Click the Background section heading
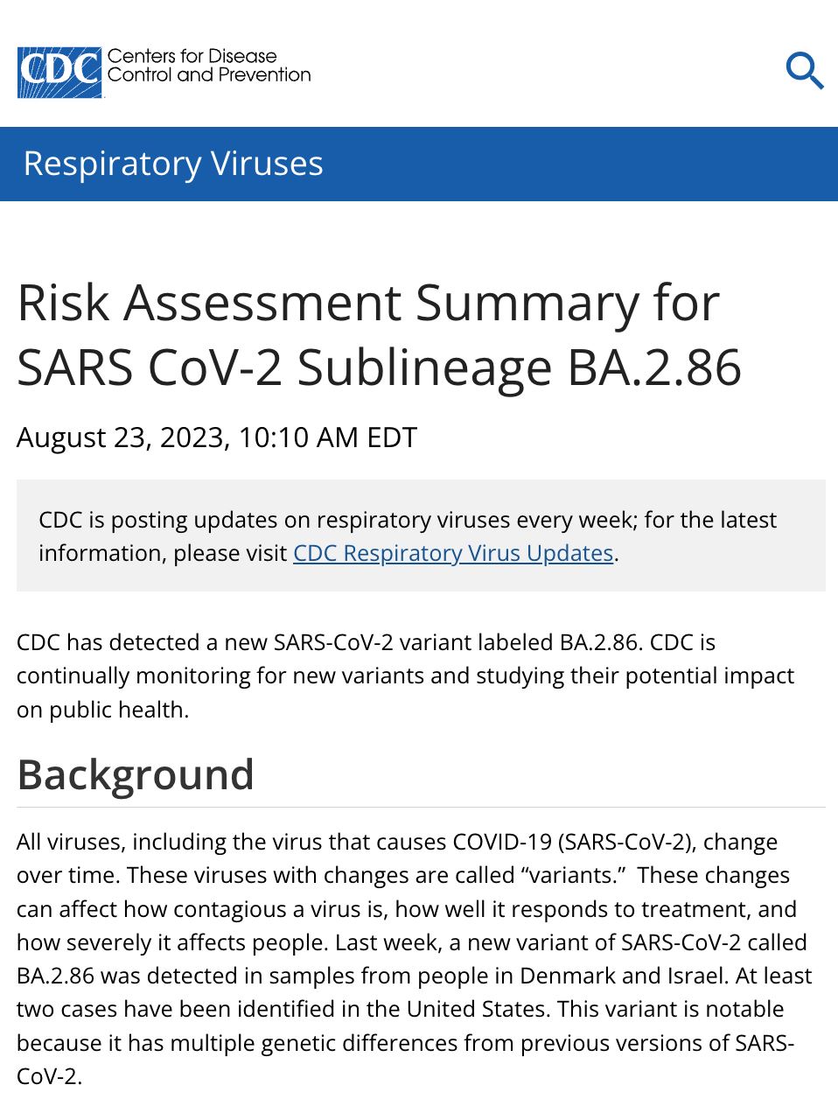The width and height of the screenshot is (838, 1106). 136,774
